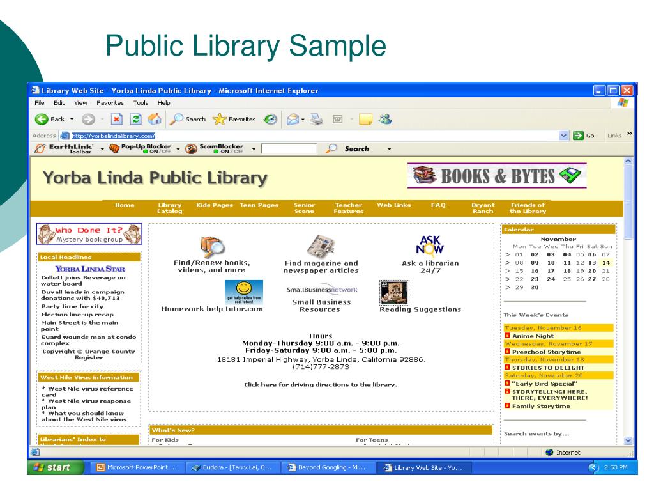654x491 pixels.
Task: Open the Small Business Resources link
Action: pyautogui.click(x=321, y=306)
